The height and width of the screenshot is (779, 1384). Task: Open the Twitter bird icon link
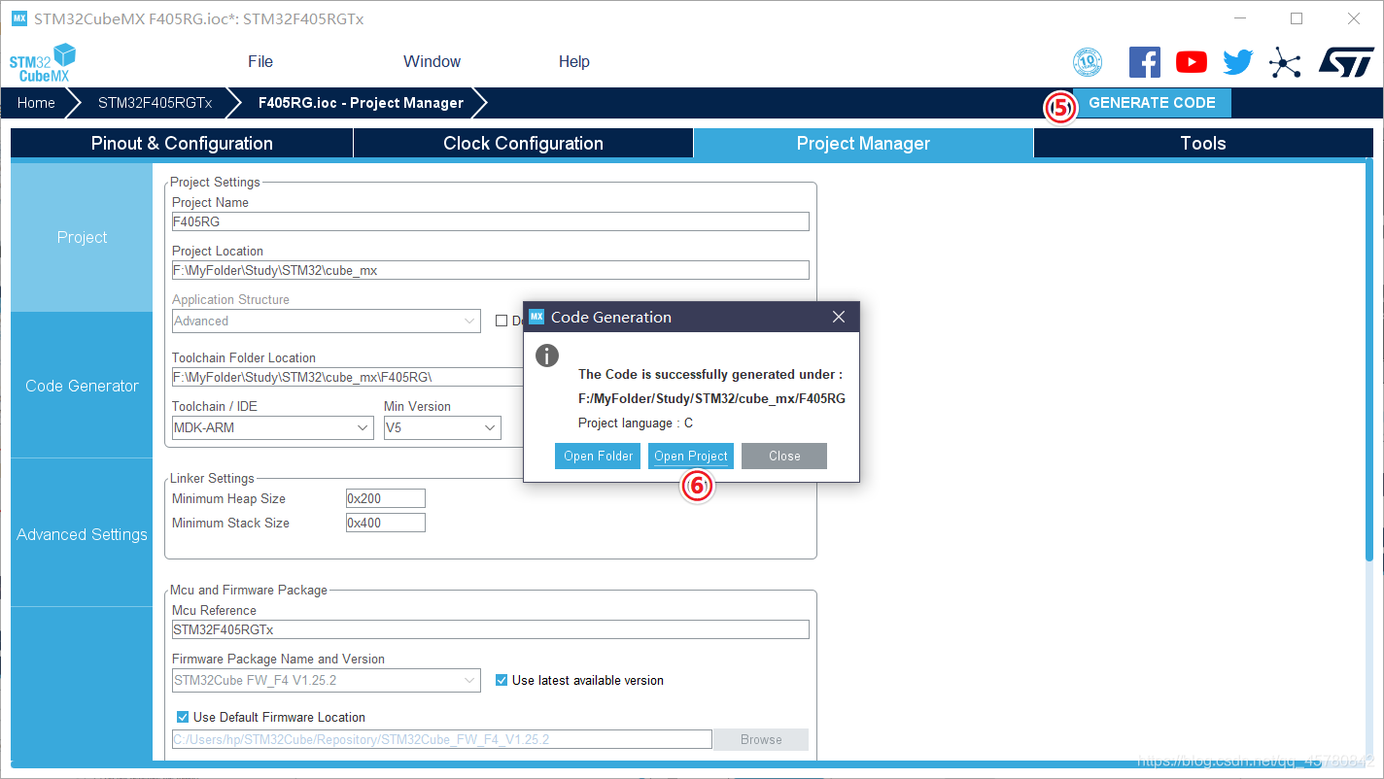point(1237,62)
